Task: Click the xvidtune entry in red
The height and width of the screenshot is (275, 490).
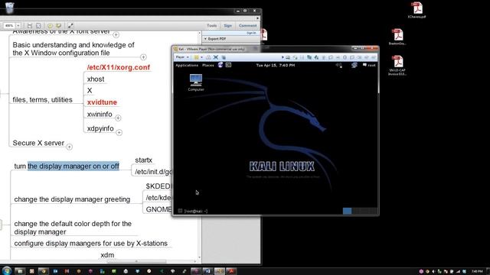Action: 102,102
